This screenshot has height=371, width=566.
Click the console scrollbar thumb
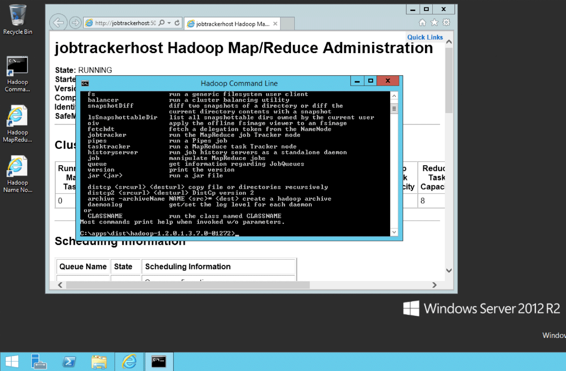(394, 109)
